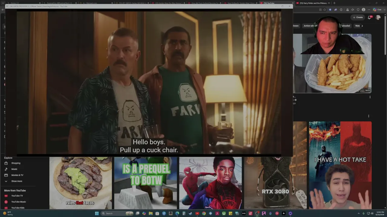Switch to the Spider-Man No Way Home tab
This screenshot has height=217, width=387.
click(168, 3)
